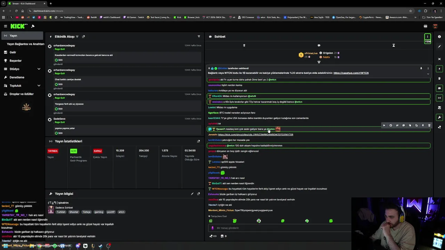
Task: Open the chat shop icon showing 0
Action: point(224,236)
